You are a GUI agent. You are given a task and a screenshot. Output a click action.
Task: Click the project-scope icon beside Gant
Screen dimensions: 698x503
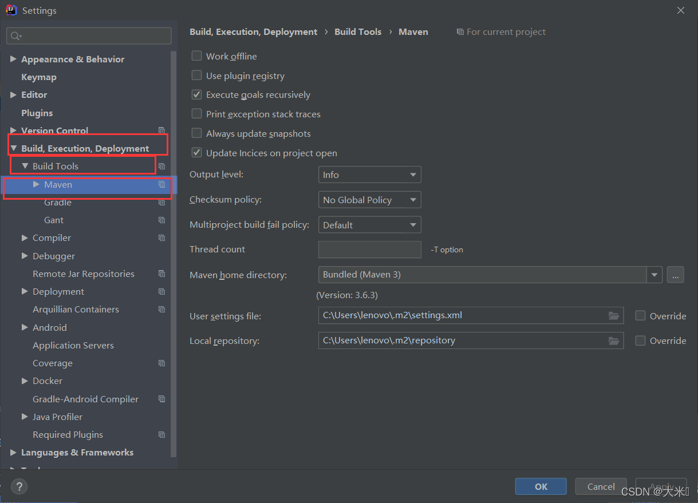click(162, 220)
